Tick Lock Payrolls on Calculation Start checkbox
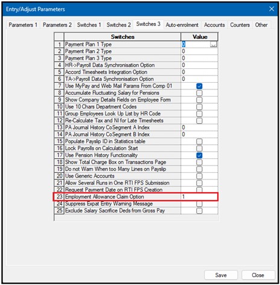Image resolution: width=280 pixels, height=285 pixels. (x=199, y=149)
